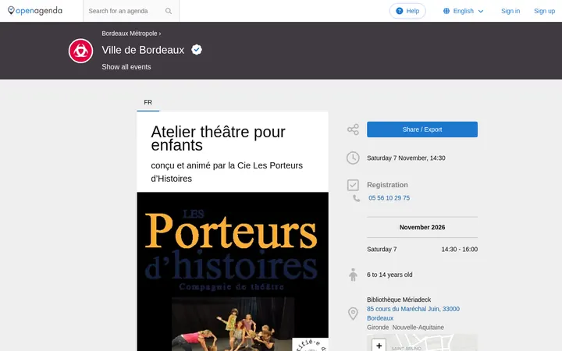Viewport: 562px width, 351px height.
Task: Click the globe language icon
Action: click(x=446, y=11)
